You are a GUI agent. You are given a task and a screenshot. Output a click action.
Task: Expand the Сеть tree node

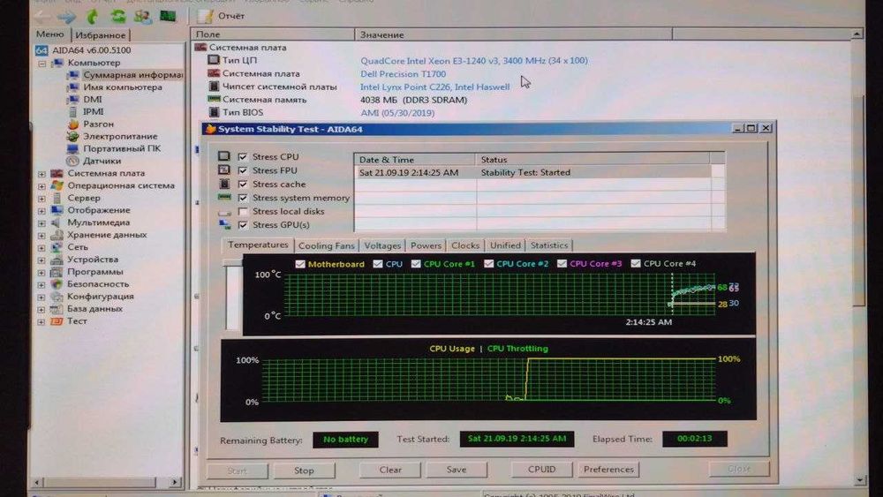click(42, 248)
